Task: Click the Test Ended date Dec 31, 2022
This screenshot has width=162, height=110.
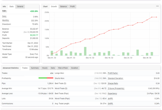Action: (x=33, y=46)
